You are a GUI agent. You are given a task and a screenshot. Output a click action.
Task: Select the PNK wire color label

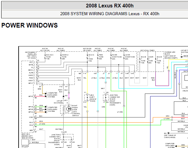tap(41, 95)
